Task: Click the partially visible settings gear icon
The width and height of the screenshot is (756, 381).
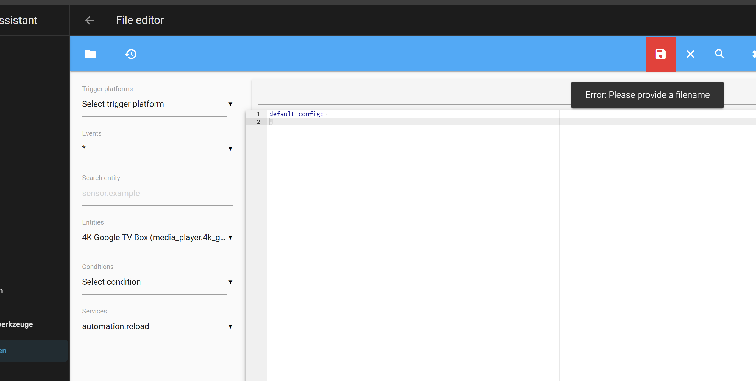Action: [x=753, y=54]
